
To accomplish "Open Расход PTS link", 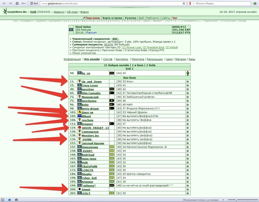I will 157,50.
